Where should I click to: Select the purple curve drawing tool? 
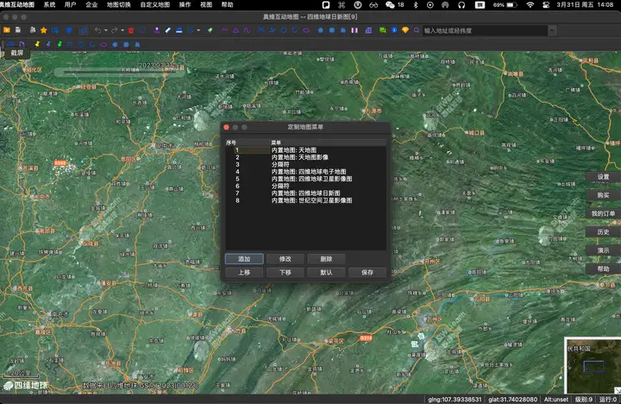click(247, 30)
